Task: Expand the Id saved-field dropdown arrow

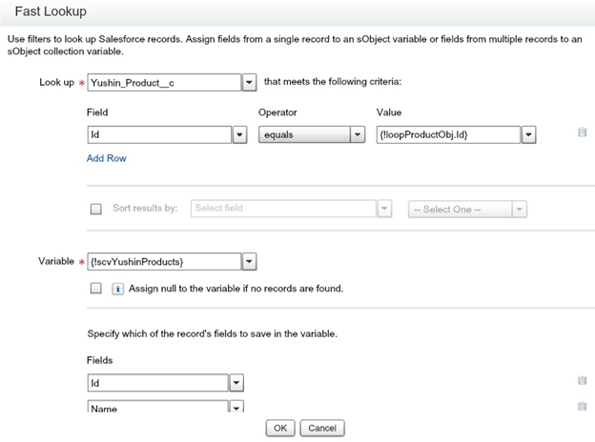Action: point(237,382)
